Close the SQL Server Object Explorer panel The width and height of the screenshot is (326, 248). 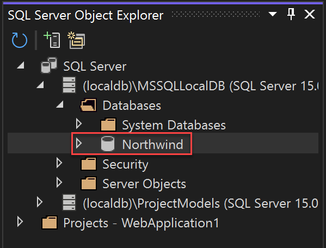coord(310,14)
